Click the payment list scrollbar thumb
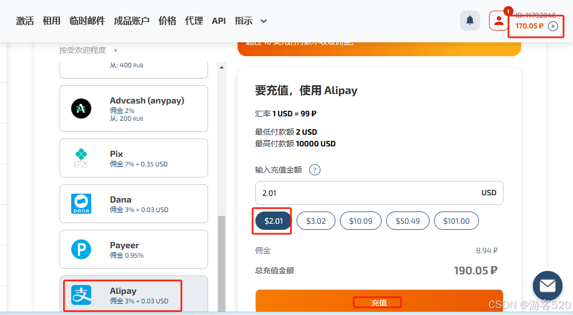Viewport: 573px width, 315px height. (221, 263)
